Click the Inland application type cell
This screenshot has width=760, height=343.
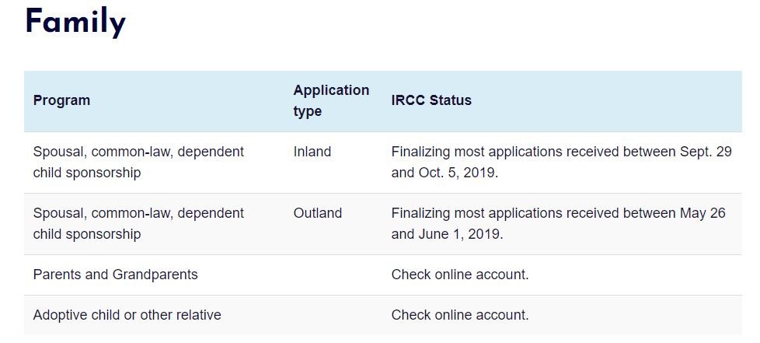[x=312, y=152]
